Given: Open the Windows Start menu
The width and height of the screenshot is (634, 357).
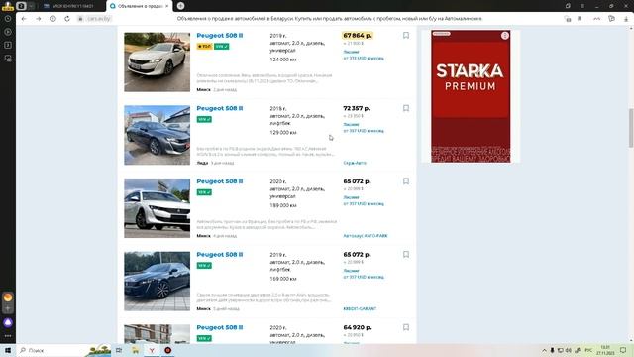Looking at the screenshot, I should coord(8,350).
